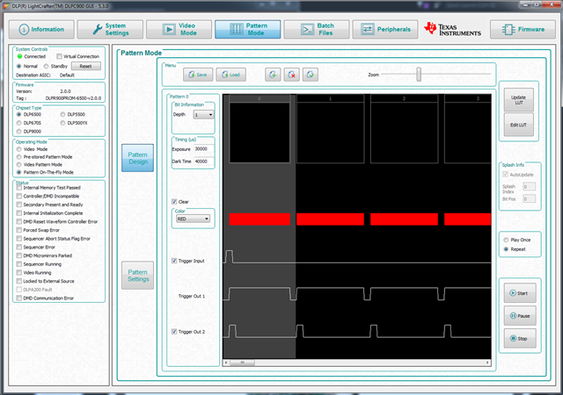The image size is (563, 395).
Task: Open the Color dropdown showing RED
Action: pyautogui.click(x=194, y=219)
